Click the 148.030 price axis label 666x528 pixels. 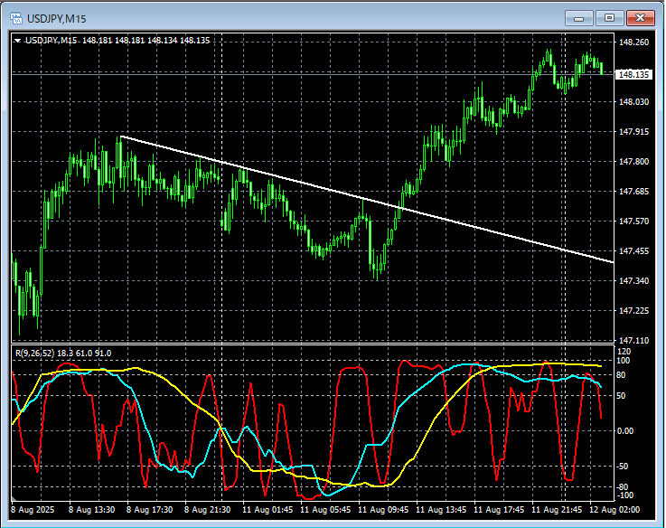pos(633,101)
